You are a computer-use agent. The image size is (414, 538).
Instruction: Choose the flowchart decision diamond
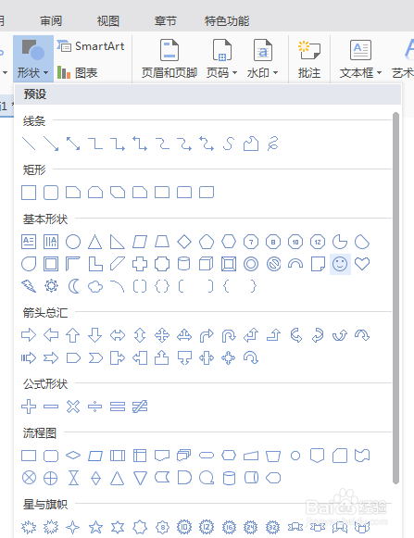[x=73, y=456]
